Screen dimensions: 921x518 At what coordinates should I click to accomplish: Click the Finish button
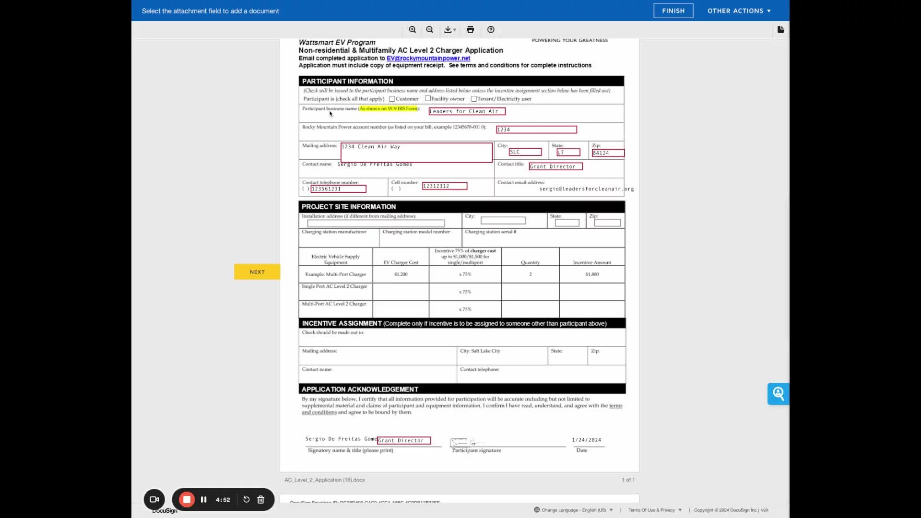point(673,11)
